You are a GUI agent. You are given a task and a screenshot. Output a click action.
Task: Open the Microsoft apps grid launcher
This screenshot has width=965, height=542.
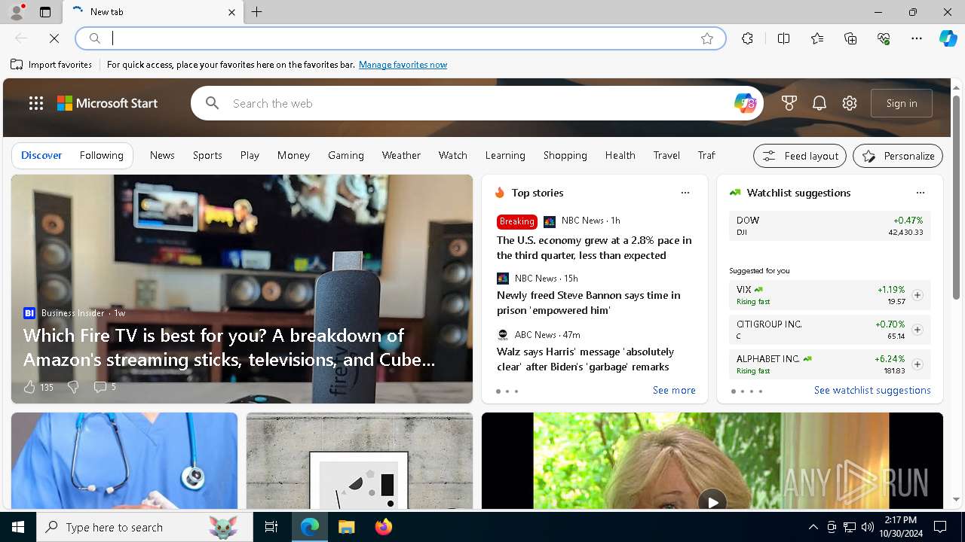[x=36, y=103]
